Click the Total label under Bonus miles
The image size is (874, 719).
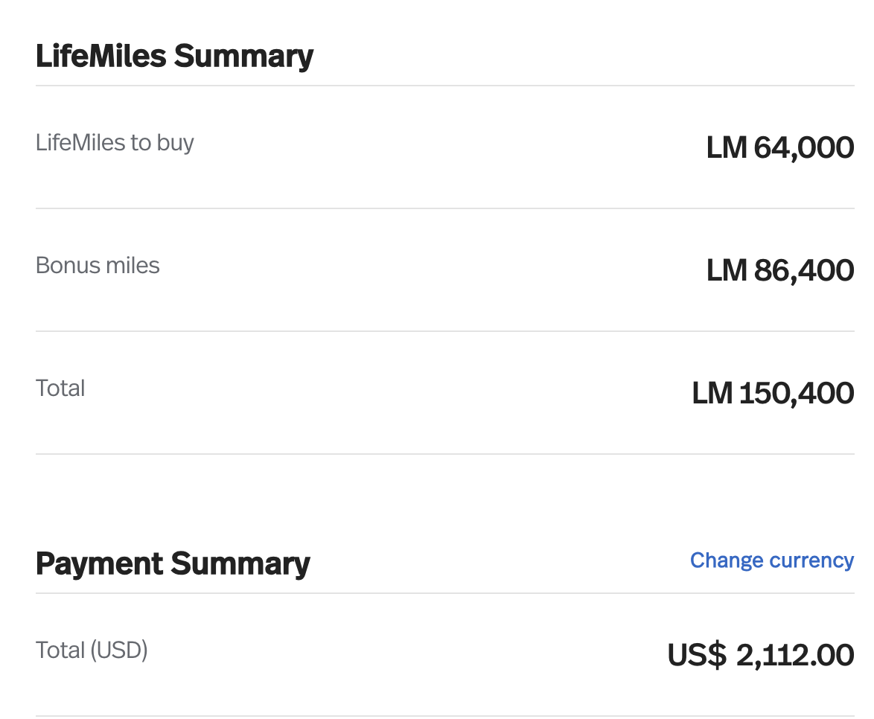60,388
